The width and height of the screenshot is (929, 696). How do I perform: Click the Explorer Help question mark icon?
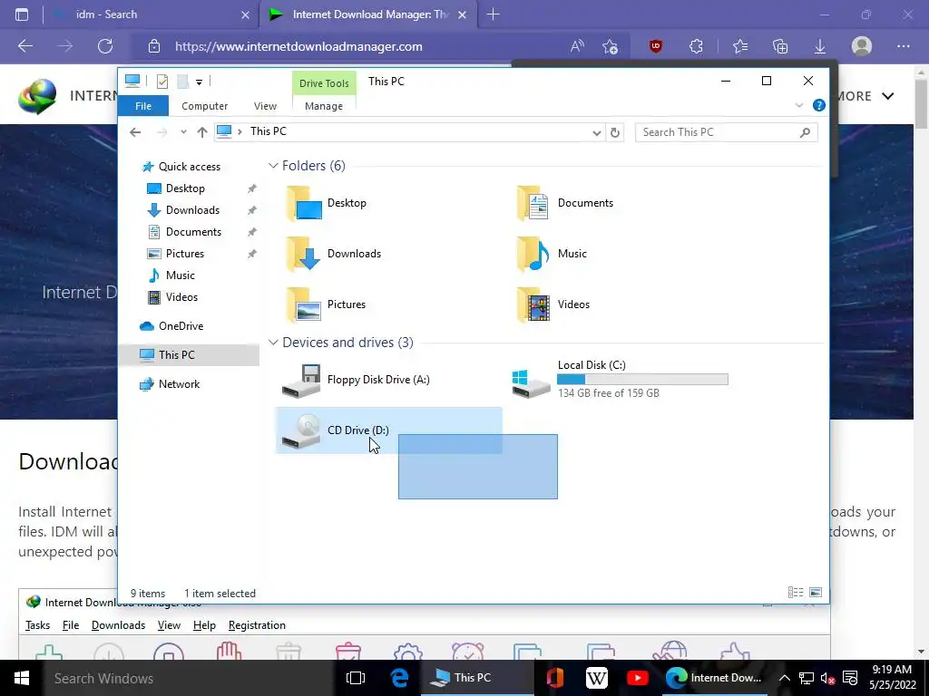click(819, 105)
